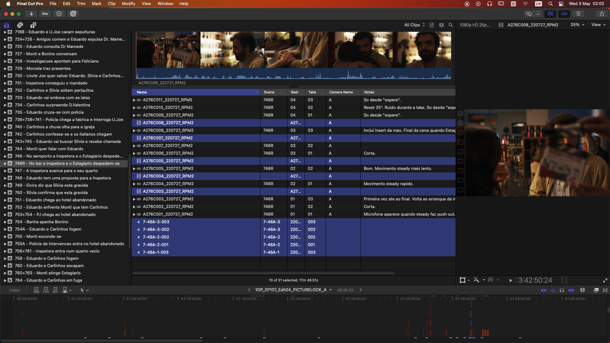Show Titles and Generators sidebar
Viewport: 610px width, 343px height.
pos(33,25)
